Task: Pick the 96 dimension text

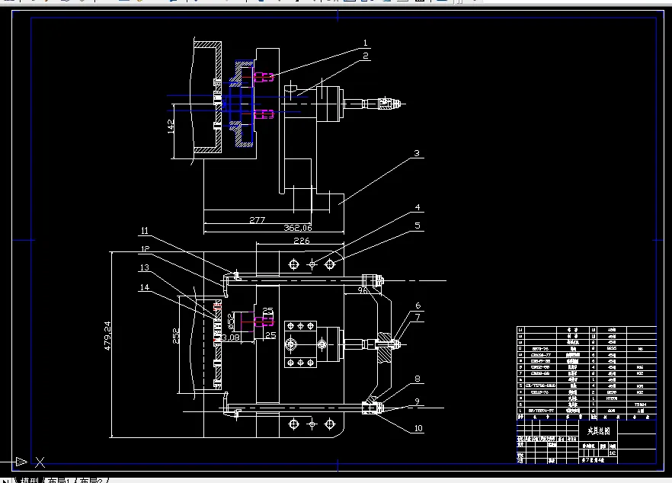Action: (x=363, y=290)
